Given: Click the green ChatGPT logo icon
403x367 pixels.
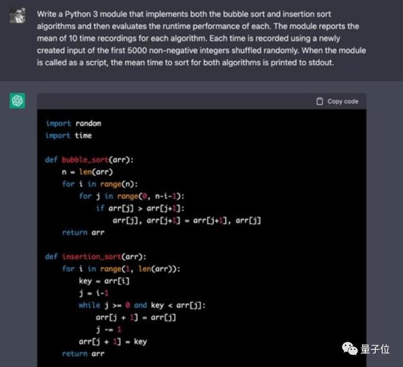Looking at the screenshot, I should coord(18,101).
